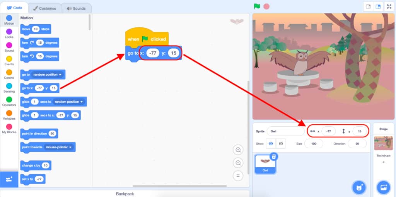Start the project with the green flag
This screenshot has width=396, height=197.
click(x=257, y=7)
